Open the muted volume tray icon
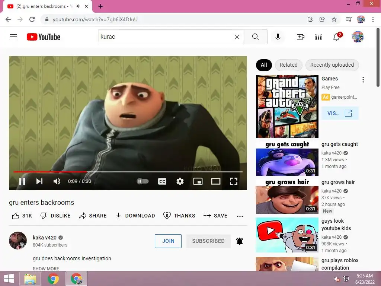Screen dimensions: 381x286 coord(337,279)
